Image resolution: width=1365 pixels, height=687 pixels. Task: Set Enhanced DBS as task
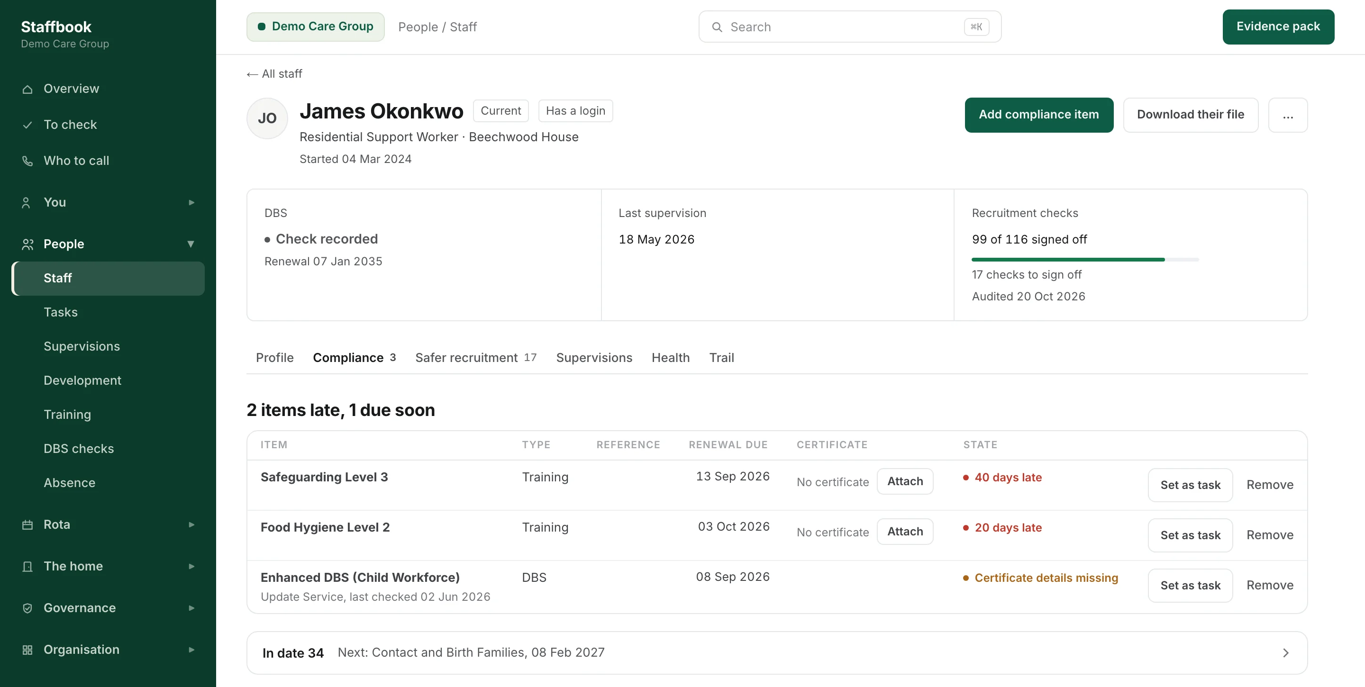(x=1190, y=586)
